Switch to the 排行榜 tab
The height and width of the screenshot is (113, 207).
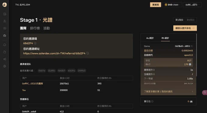pyautogui.click(x=35, y=28)
